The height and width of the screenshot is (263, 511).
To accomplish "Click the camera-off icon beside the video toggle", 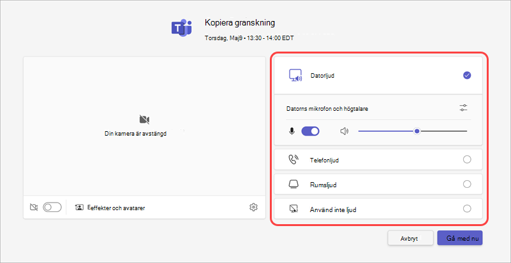I will [x=34, y=208].
